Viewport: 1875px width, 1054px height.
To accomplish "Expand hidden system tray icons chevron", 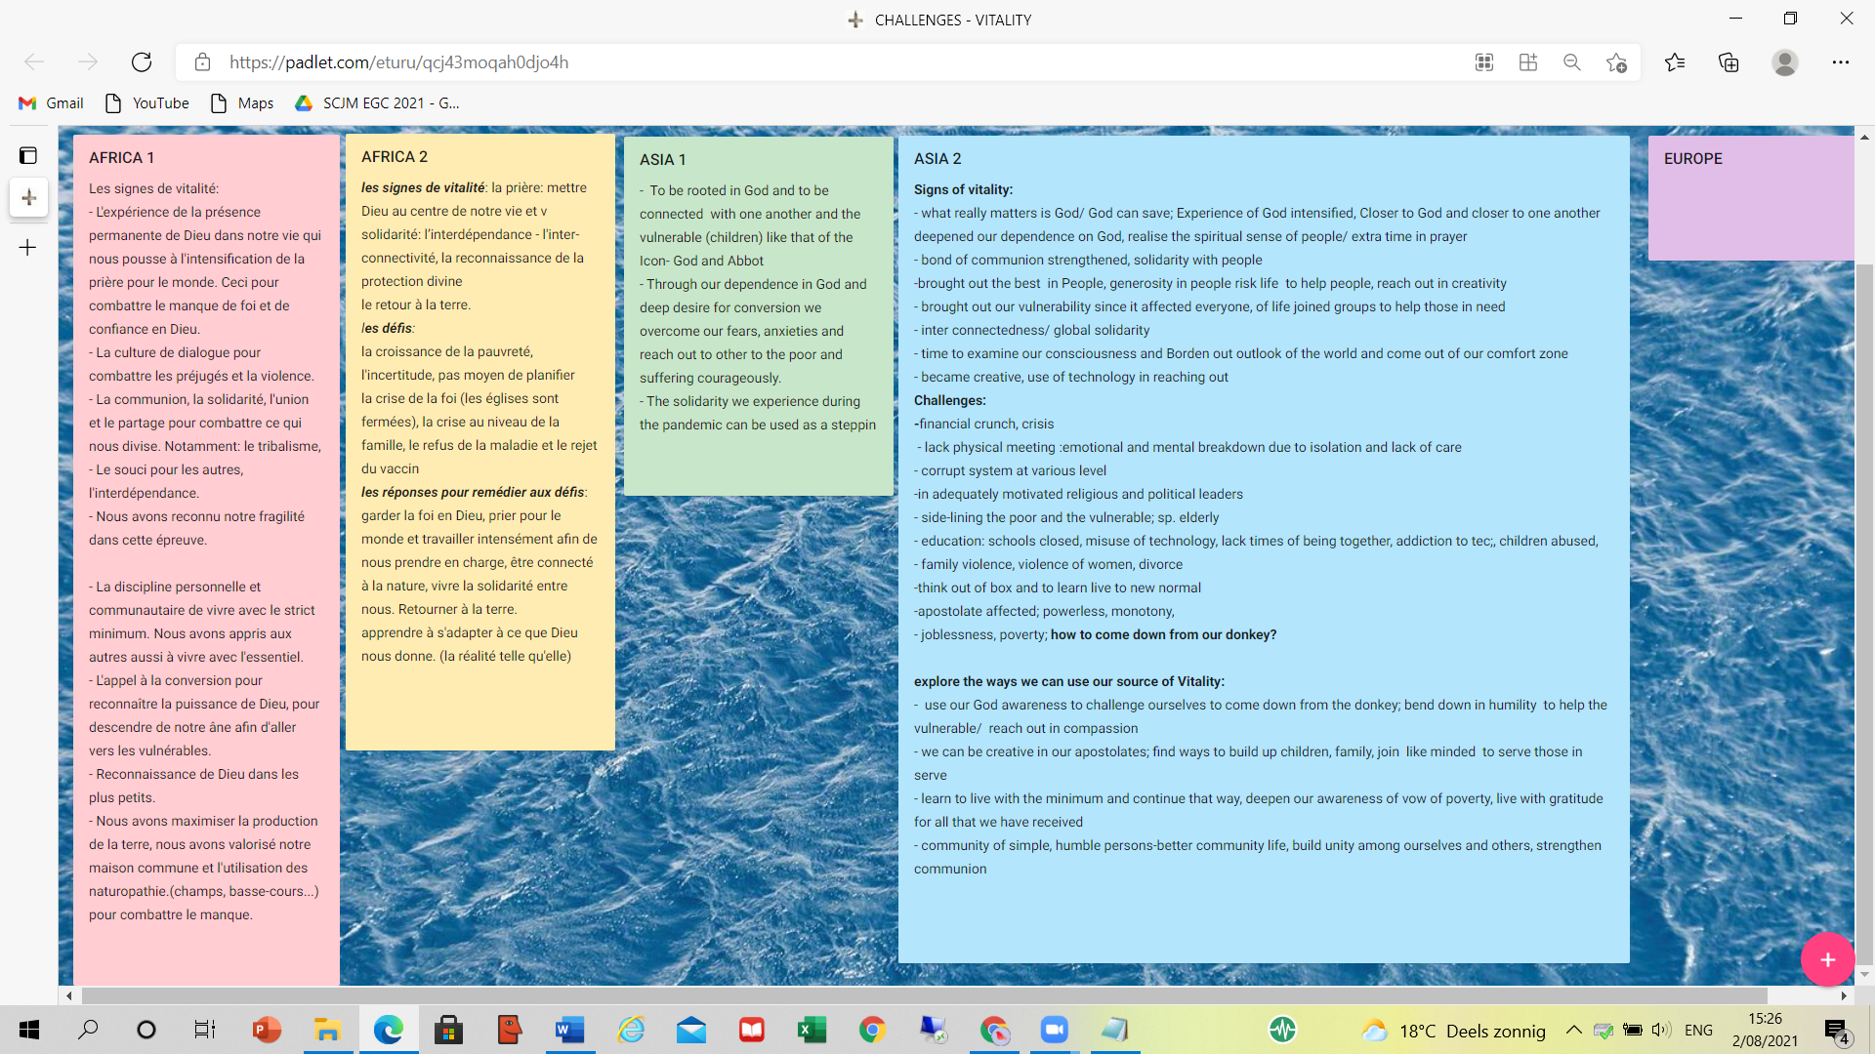I will 1573,1030.
